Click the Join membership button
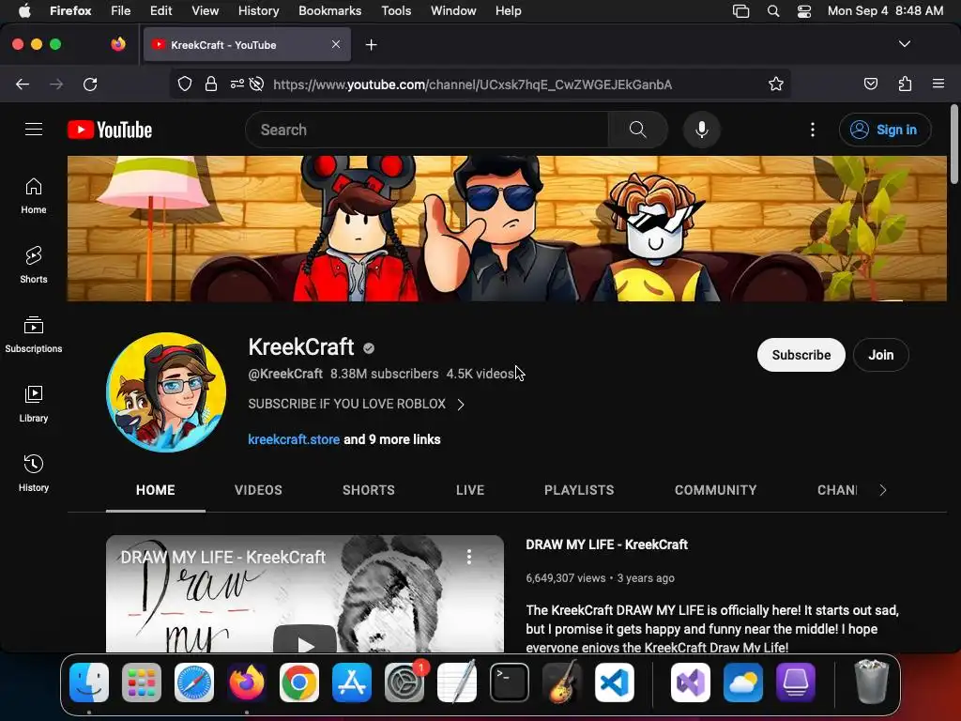961x721 pixels. pyautogui.click(x=880, y=355)
